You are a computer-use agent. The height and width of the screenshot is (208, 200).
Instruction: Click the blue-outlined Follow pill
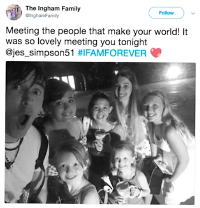(166, 13)
